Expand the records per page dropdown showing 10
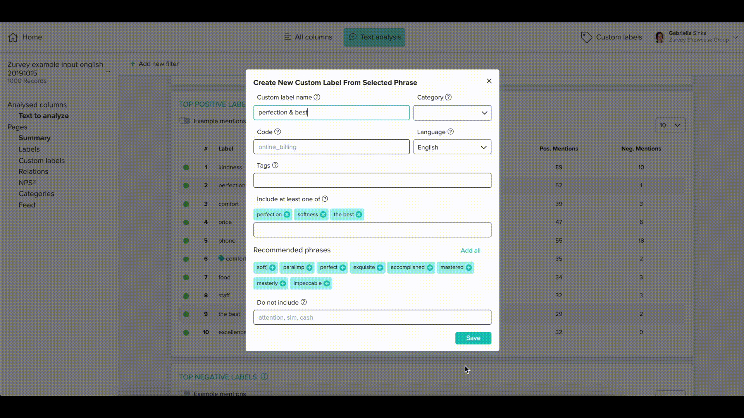The width and height of the screenshot is (744, 418). (670, 125)
